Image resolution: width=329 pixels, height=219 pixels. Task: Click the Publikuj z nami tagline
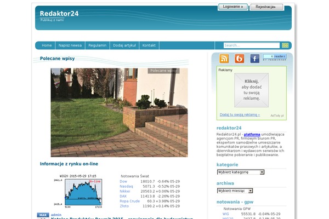point(52,20)
